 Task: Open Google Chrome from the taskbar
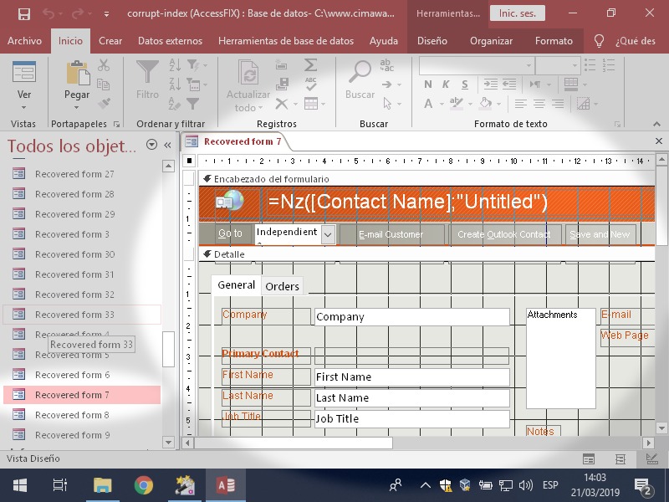pyautogui.click(x=144, y=485)
